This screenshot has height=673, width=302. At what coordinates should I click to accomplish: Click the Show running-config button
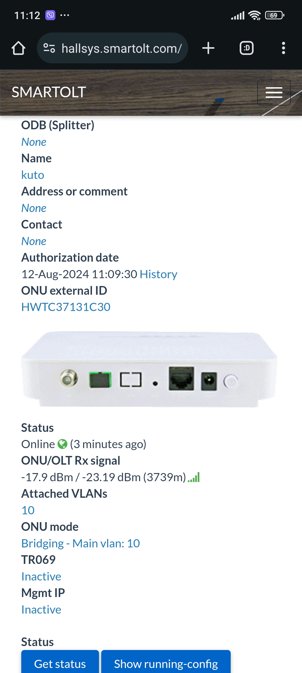[166, 662]
